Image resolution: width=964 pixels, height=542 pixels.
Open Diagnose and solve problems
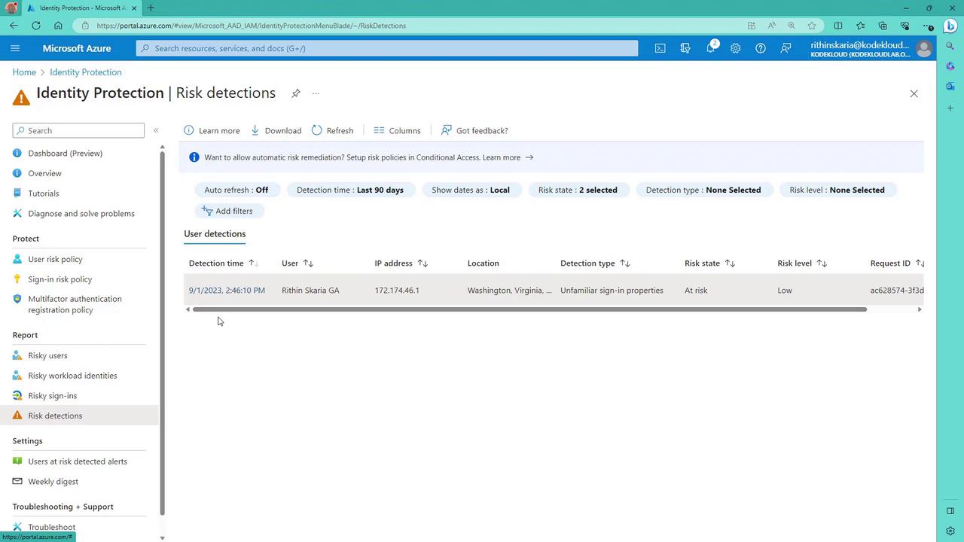pos(81,214)
